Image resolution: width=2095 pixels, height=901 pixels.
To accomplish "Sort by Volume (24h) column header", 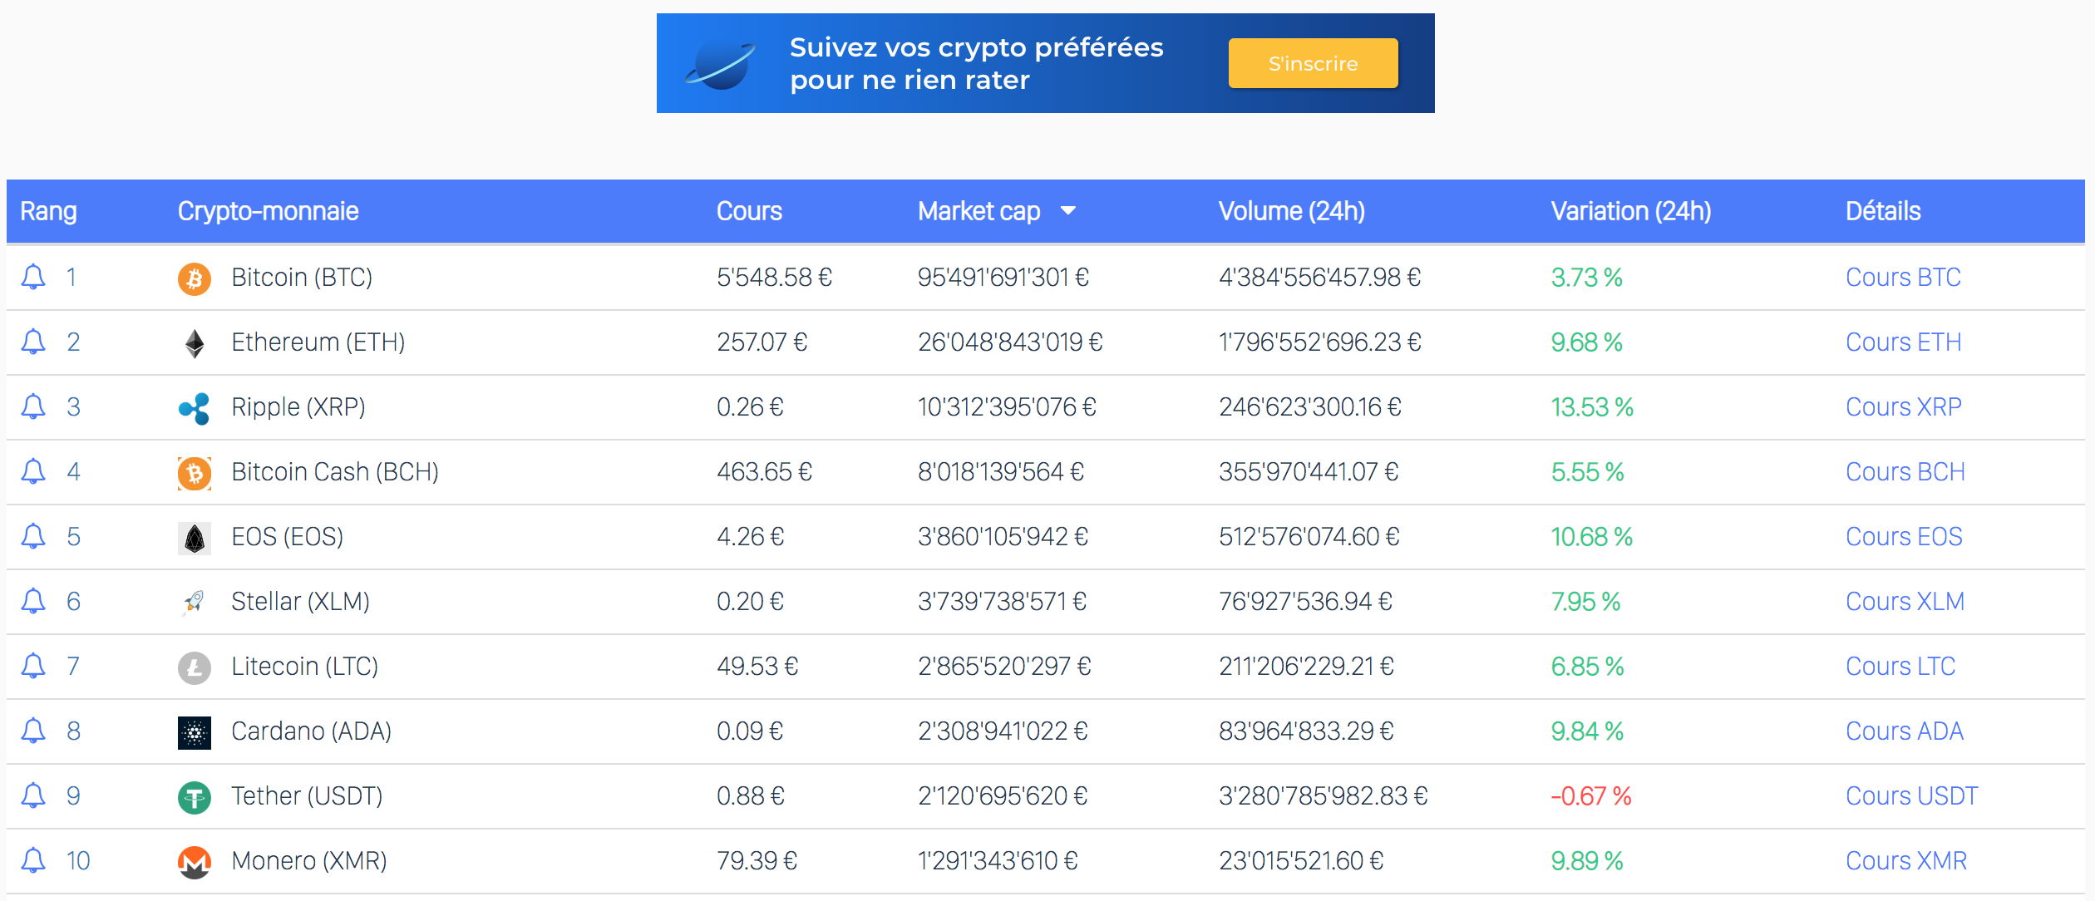I will [1292, 211].
